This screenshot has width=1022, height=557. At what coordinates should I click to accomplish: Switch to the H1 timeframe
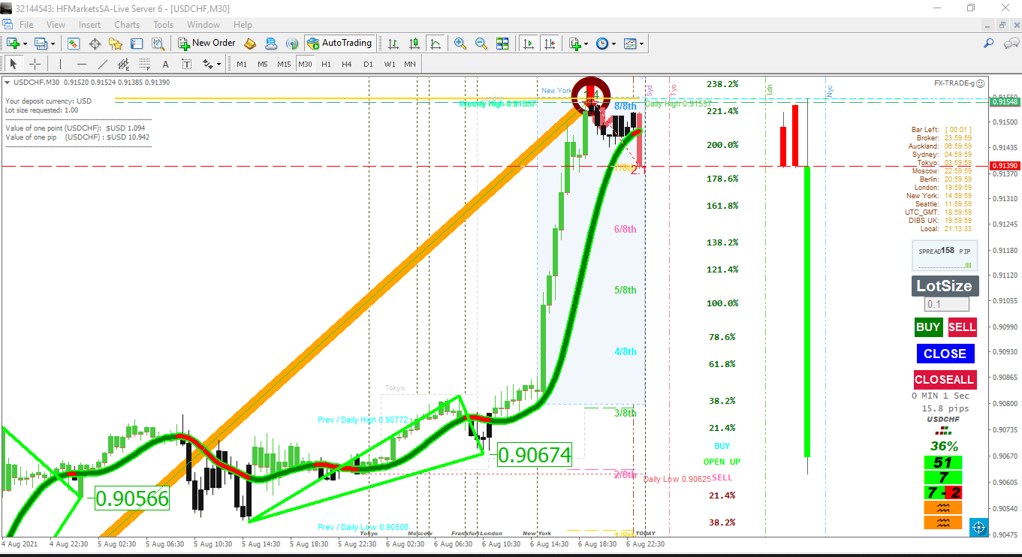(x=326, y=64)
